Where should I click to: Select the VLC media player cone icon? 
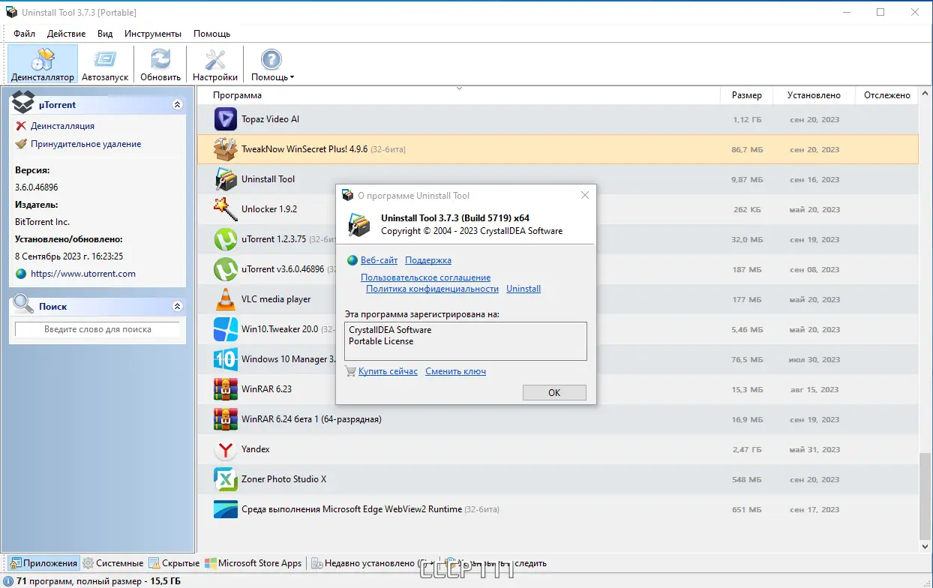click(x=225, y=299)
